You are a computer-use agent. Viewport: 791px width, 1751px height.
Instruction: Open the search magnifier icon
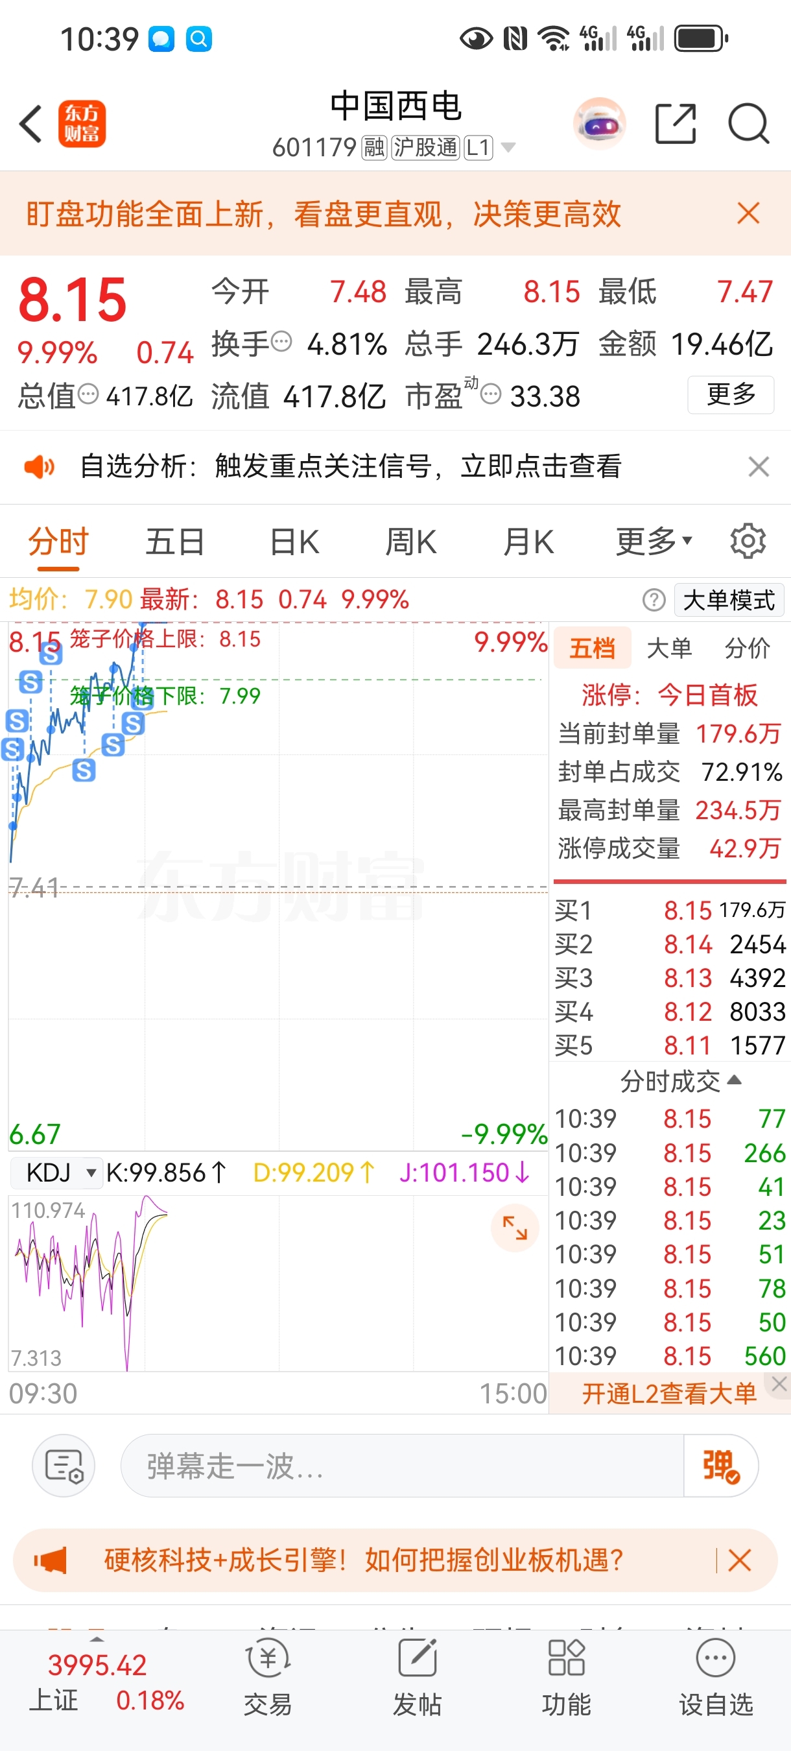pos(749,124)
